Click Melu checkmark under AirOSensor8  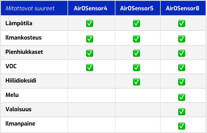[182, 97]
